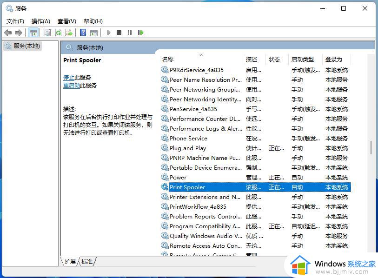Click gear icon of P9RdrService_4a835 row
Image resolution: width=378 pixels, height=278 pixels.
click(165, 70)
